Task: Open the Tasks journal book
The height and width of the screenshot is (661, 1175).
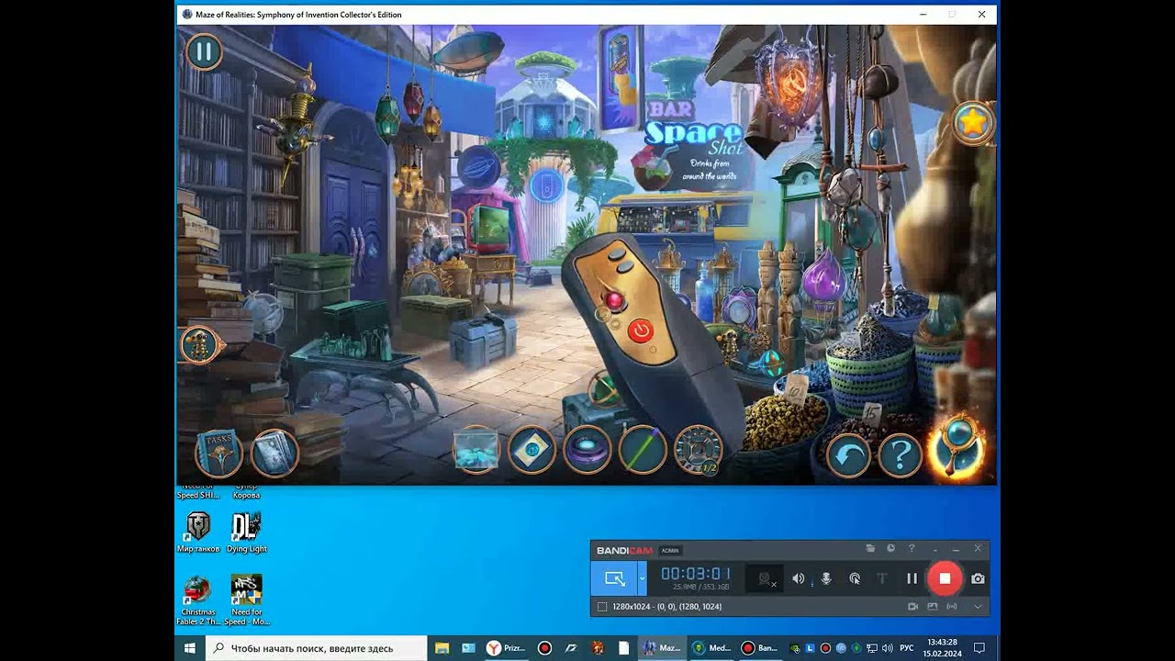Action: (x=218, y=452)
